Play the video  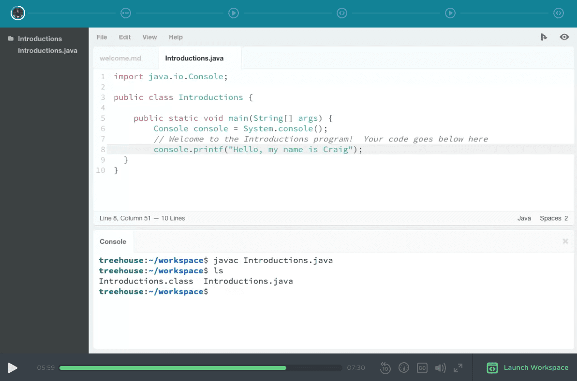coord(12,367)
